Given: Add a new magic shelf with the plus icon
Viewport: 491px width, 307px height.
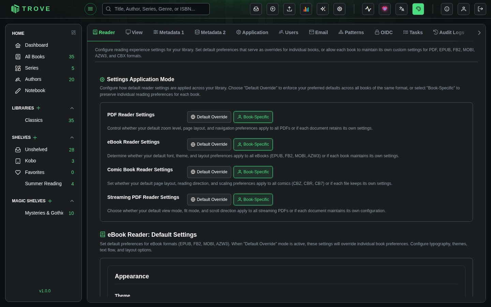Looking at the screenshot, I should [x=50, y=201].
